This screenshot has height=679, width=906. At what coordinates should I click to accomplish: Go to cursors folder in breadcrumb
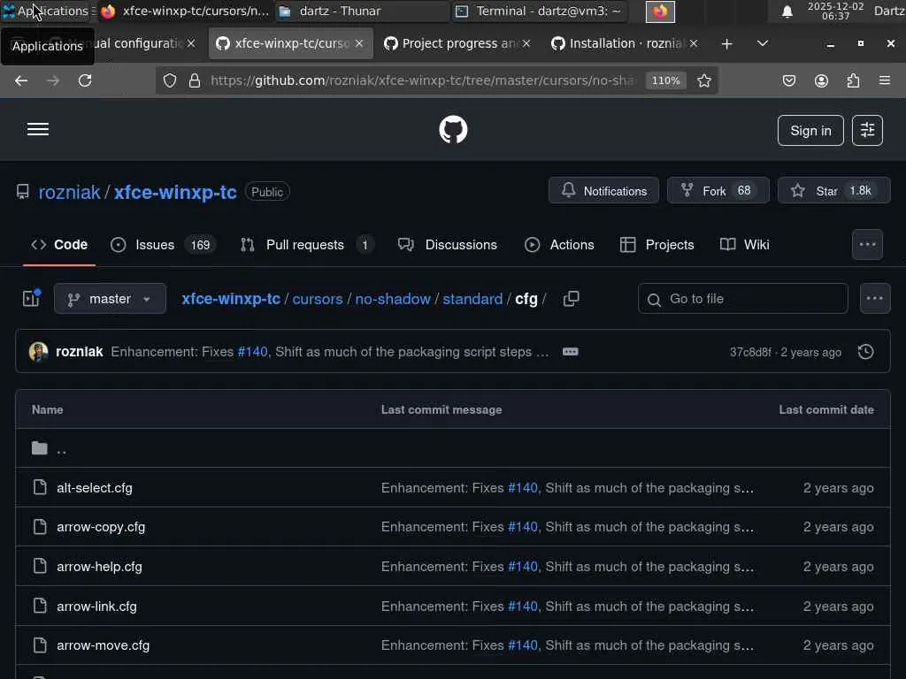pos(318,299)
